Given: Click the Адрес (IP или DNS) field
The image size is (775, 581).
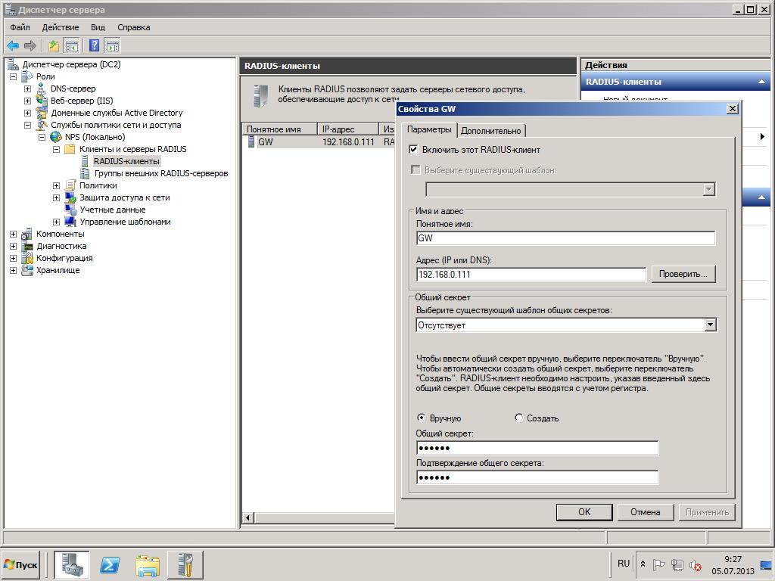Looking at the screenshot, I should (531, 274).
